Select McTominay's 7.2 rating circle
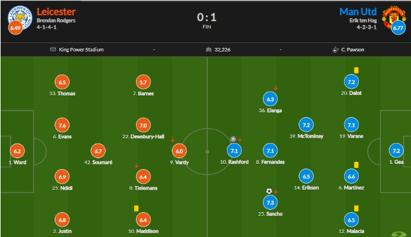The height and width of the screenshot is (237, 411). (x=306, y=125)
